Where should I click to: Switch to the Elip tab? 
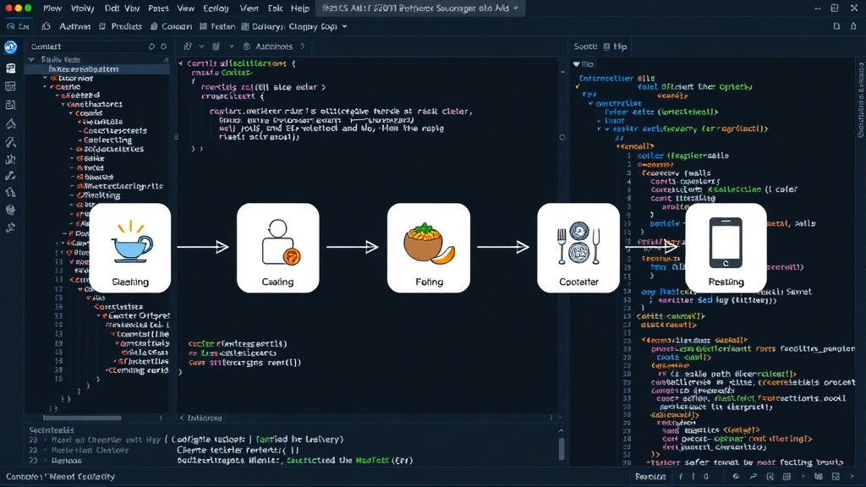click(616, 47)
